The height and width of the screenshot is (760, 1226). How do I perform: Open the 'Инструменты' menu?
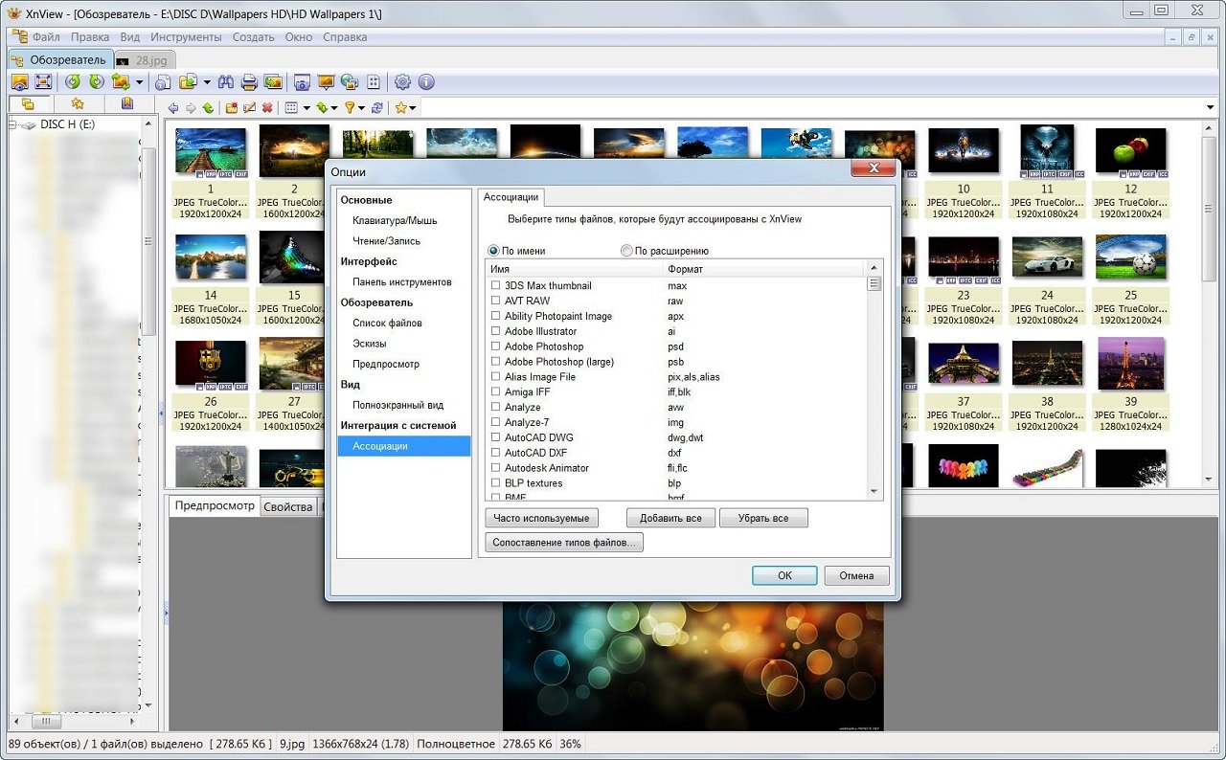click(x=186, y=37)
